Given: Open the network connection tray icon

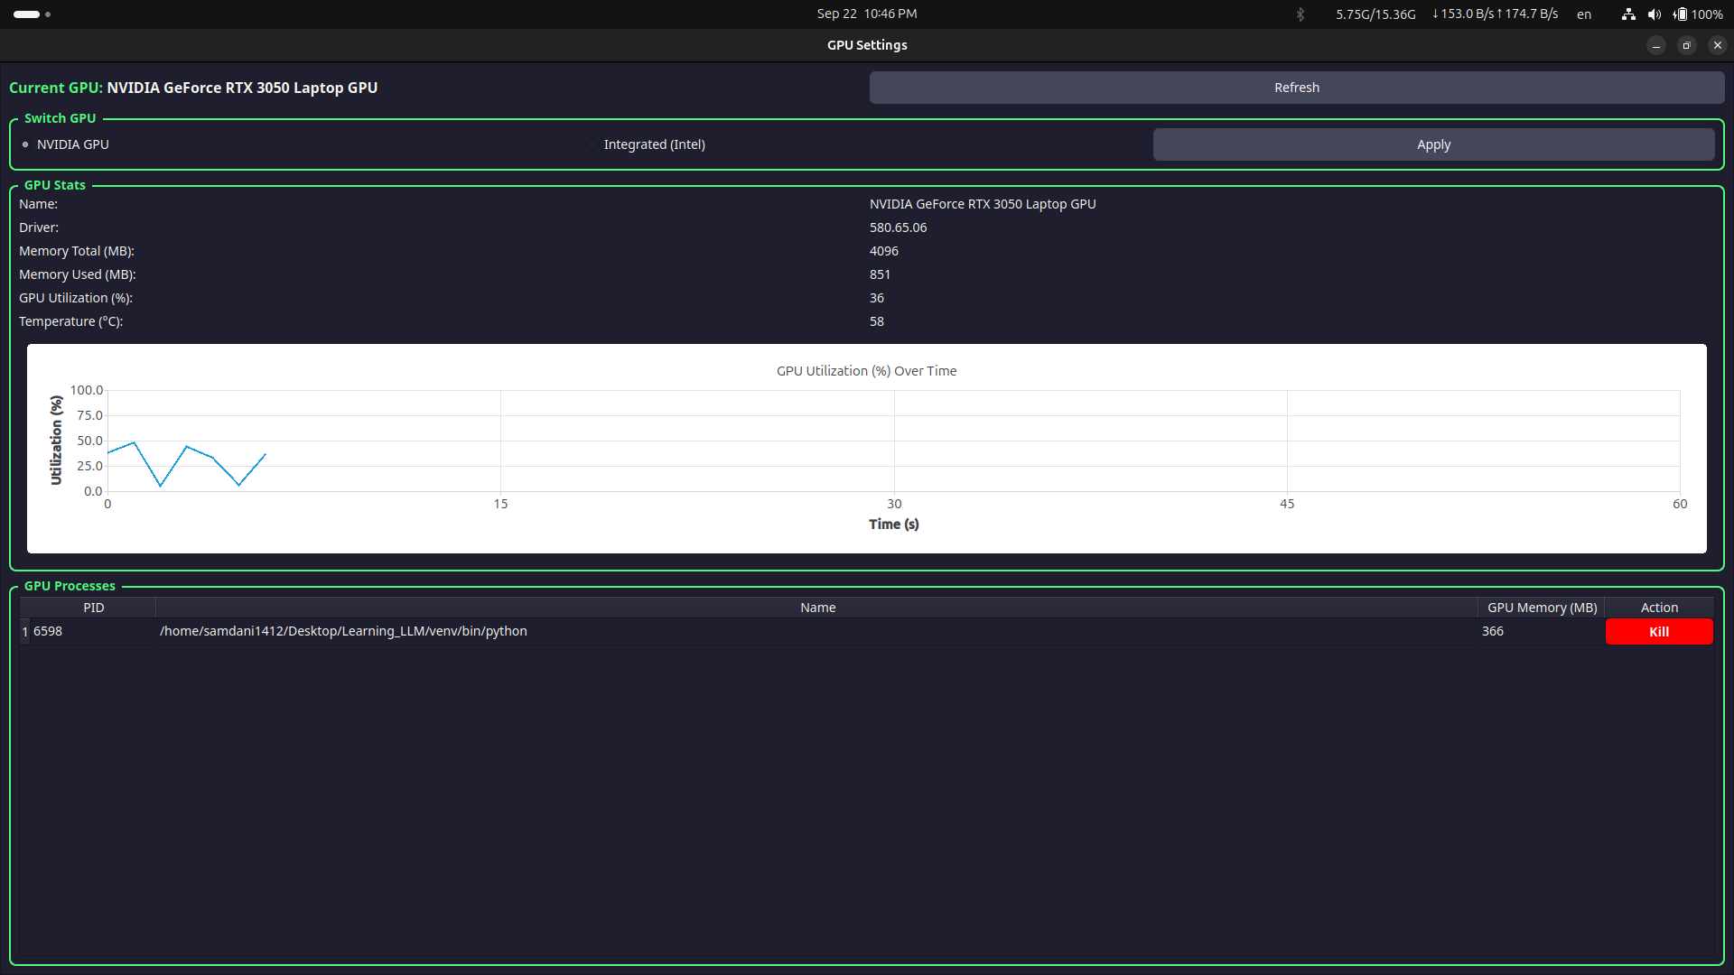Looking at the screenshot, I should pyautogui.click(x=1628, y=14).
